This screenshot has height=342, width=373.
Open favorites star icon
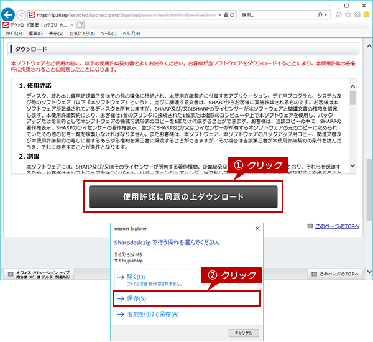[x=348, y=15]
